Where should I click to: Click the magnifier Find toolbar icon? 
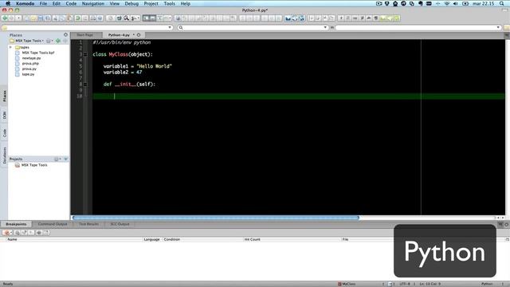[126, 18]
